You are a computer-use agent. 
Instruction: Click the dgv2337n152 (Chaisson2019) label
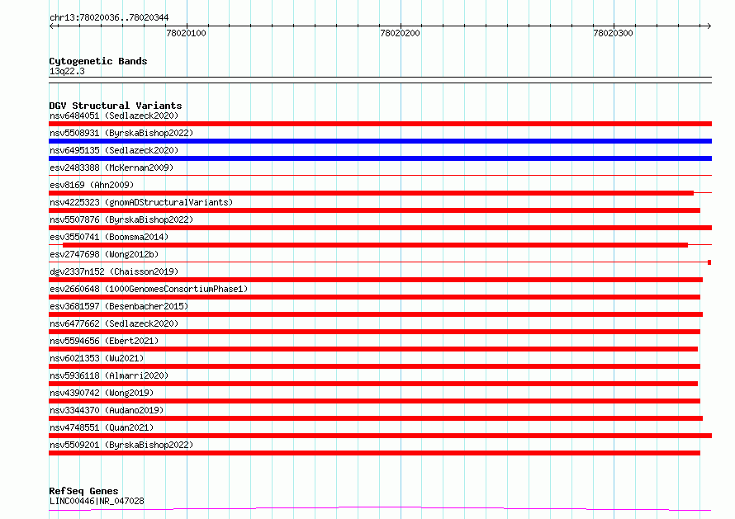(x=114, y=271)
